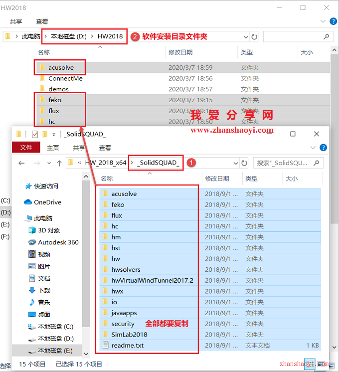Click new folder icon in quick access toolbar
The image size is (339, 372).
point(45,134)
